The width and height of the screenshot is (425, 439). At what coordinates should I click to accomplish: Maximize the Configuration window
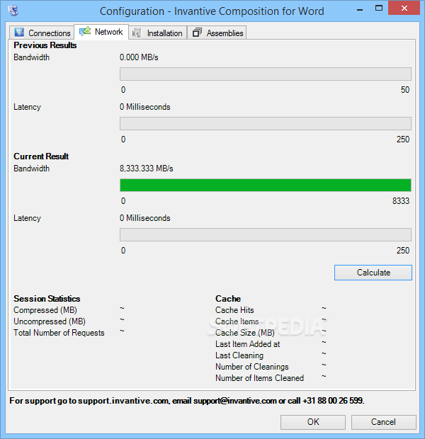[x=379, y=8]
